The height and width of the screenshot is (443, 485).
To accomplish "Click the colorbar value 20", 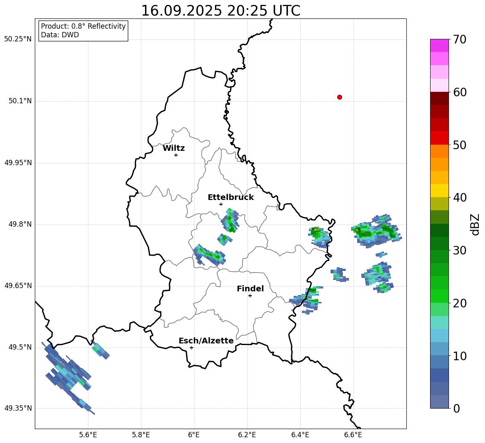I will [460, 303].
